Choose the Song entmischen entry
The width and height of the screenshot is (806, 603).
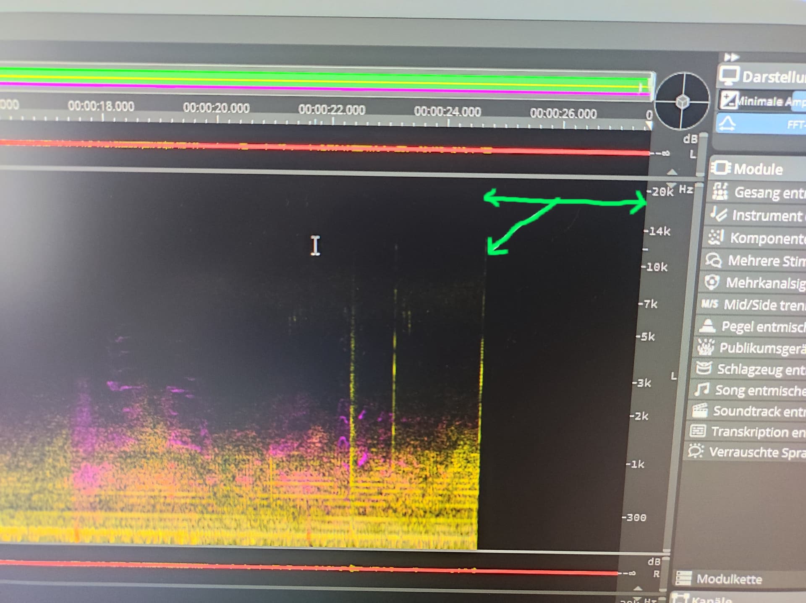click(x=748, y=390)
